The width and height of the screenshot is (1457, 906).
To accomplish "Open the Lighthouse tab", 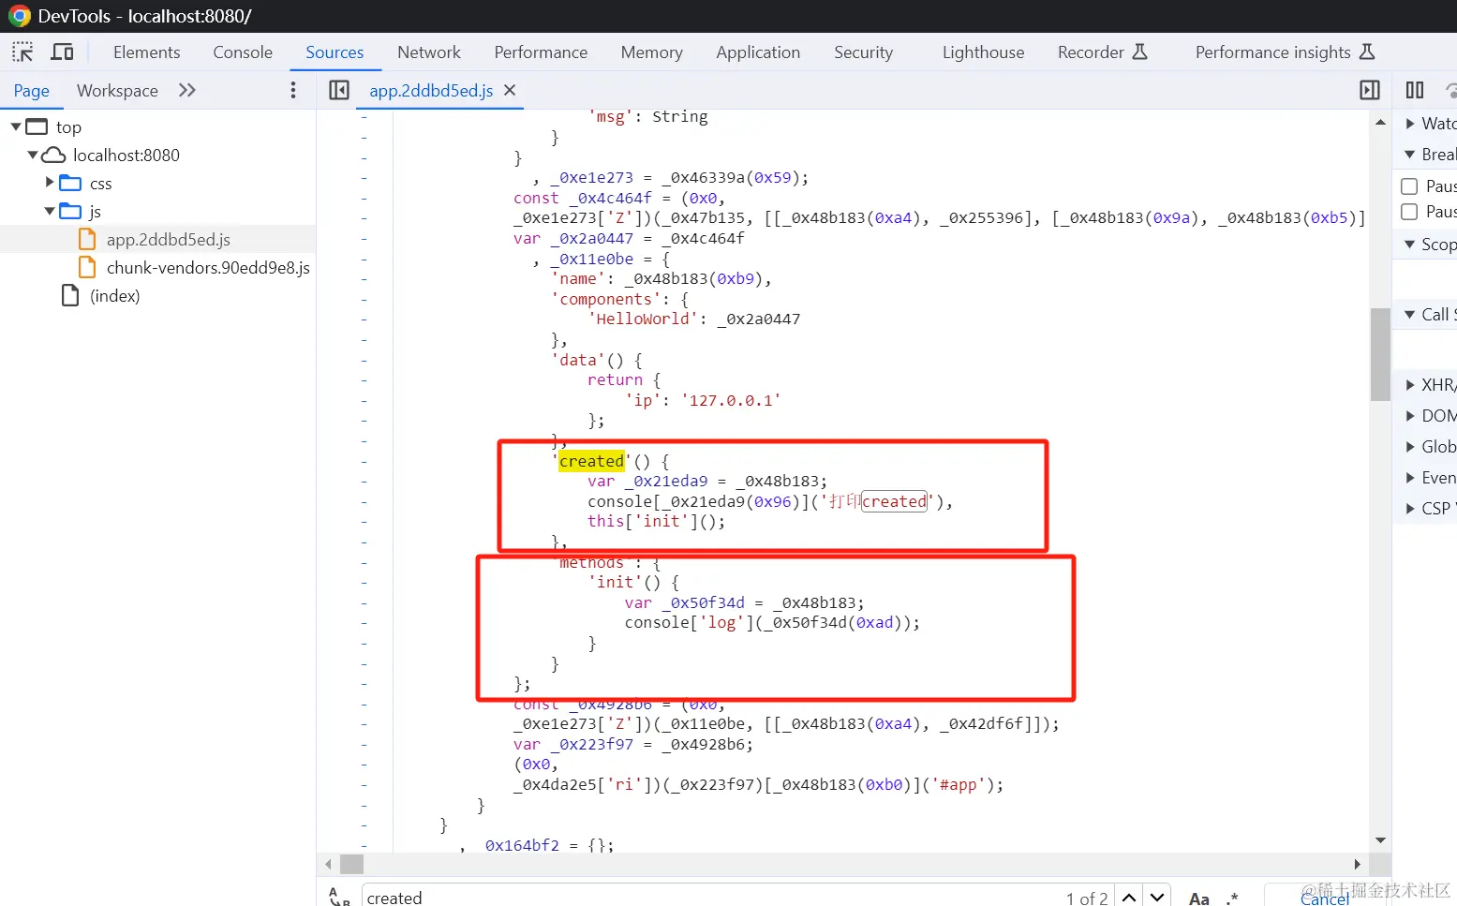I will (x=983, y=52).
